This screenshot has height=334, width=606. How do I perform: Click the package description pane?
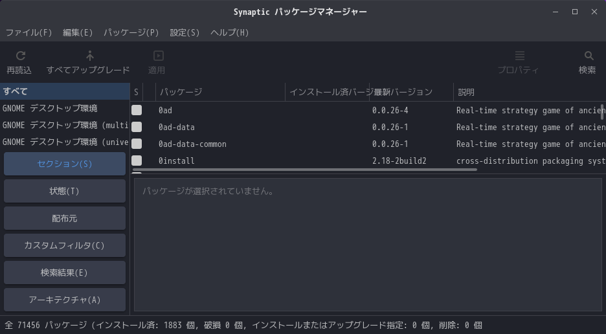(x=368, y=244)
